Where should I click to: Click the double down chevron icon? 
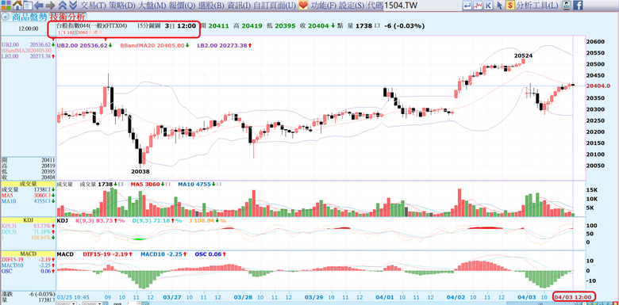tap(73, 5)
